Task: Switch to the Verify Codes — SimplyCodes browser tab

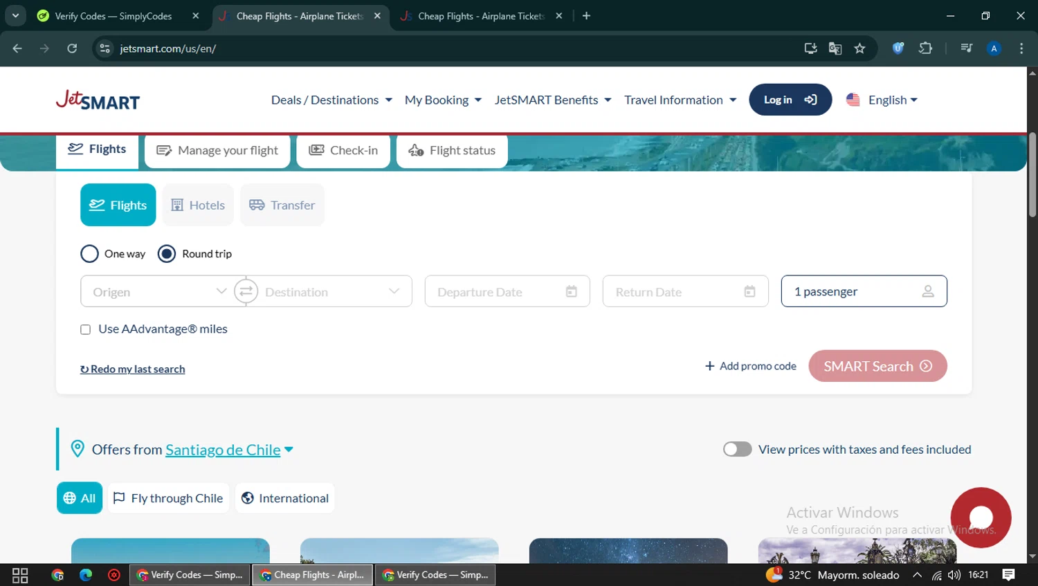Action: click(x=113, y=16)
